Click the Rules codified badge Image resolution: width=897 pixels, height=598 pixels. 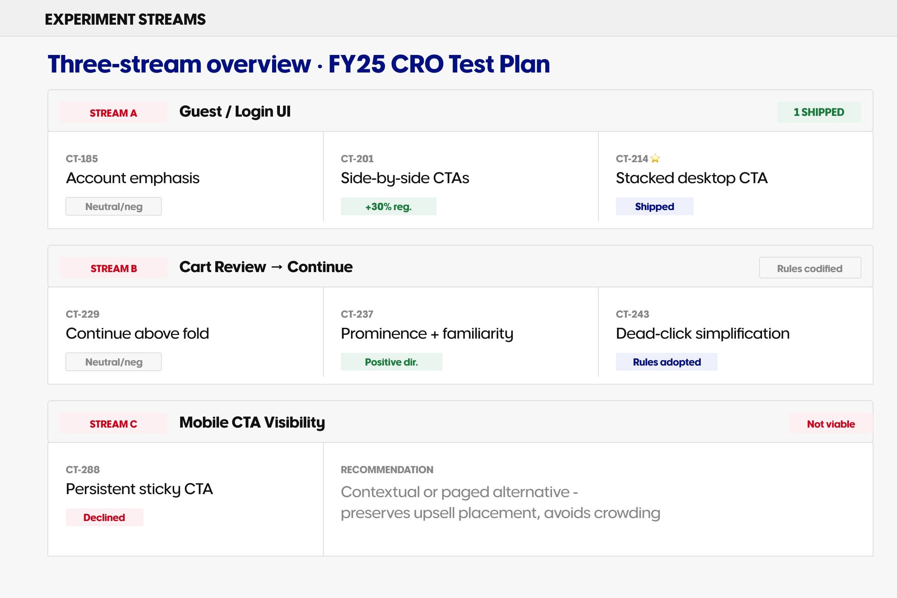click(810, 268)
